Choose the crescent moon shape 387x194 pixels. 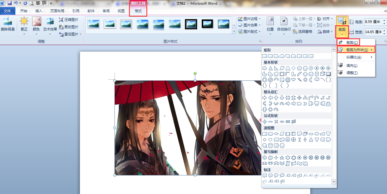(x=311, y=80)
